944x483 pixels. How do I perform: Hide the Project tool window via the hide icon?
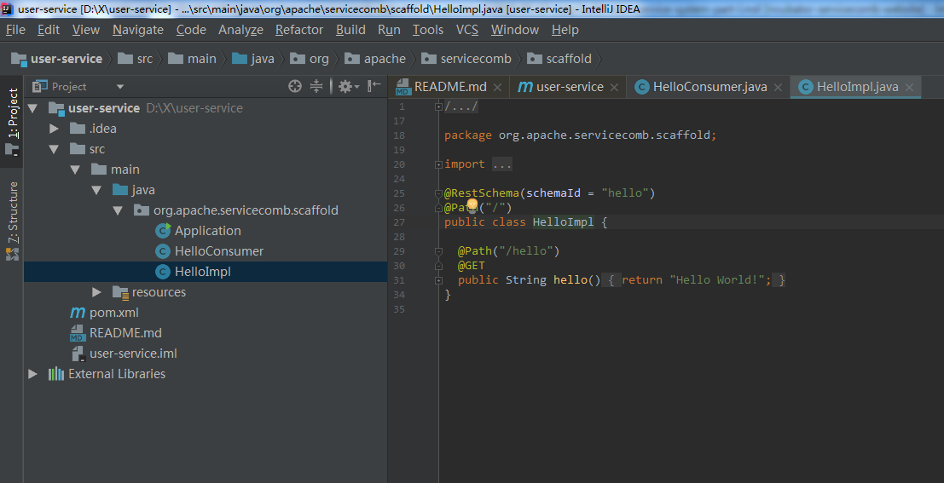pos(374,86)
